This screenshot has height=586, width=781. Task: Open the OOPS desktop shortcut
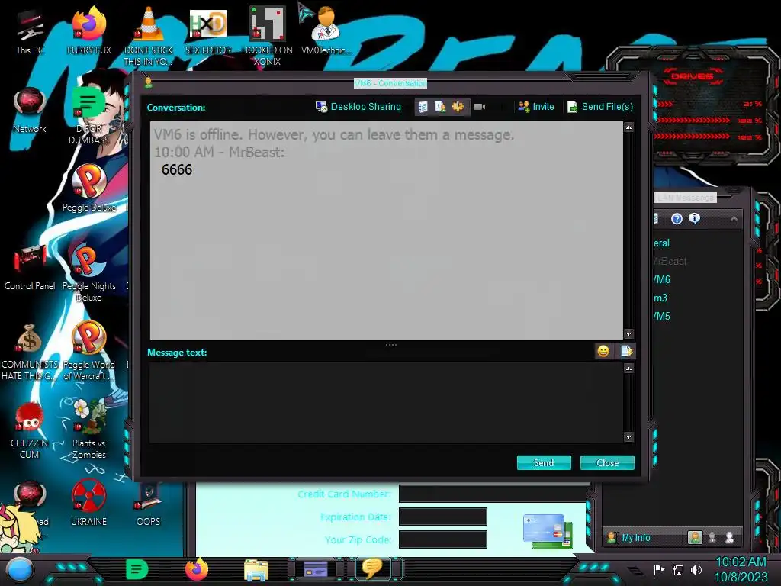(x=149, y=504)
